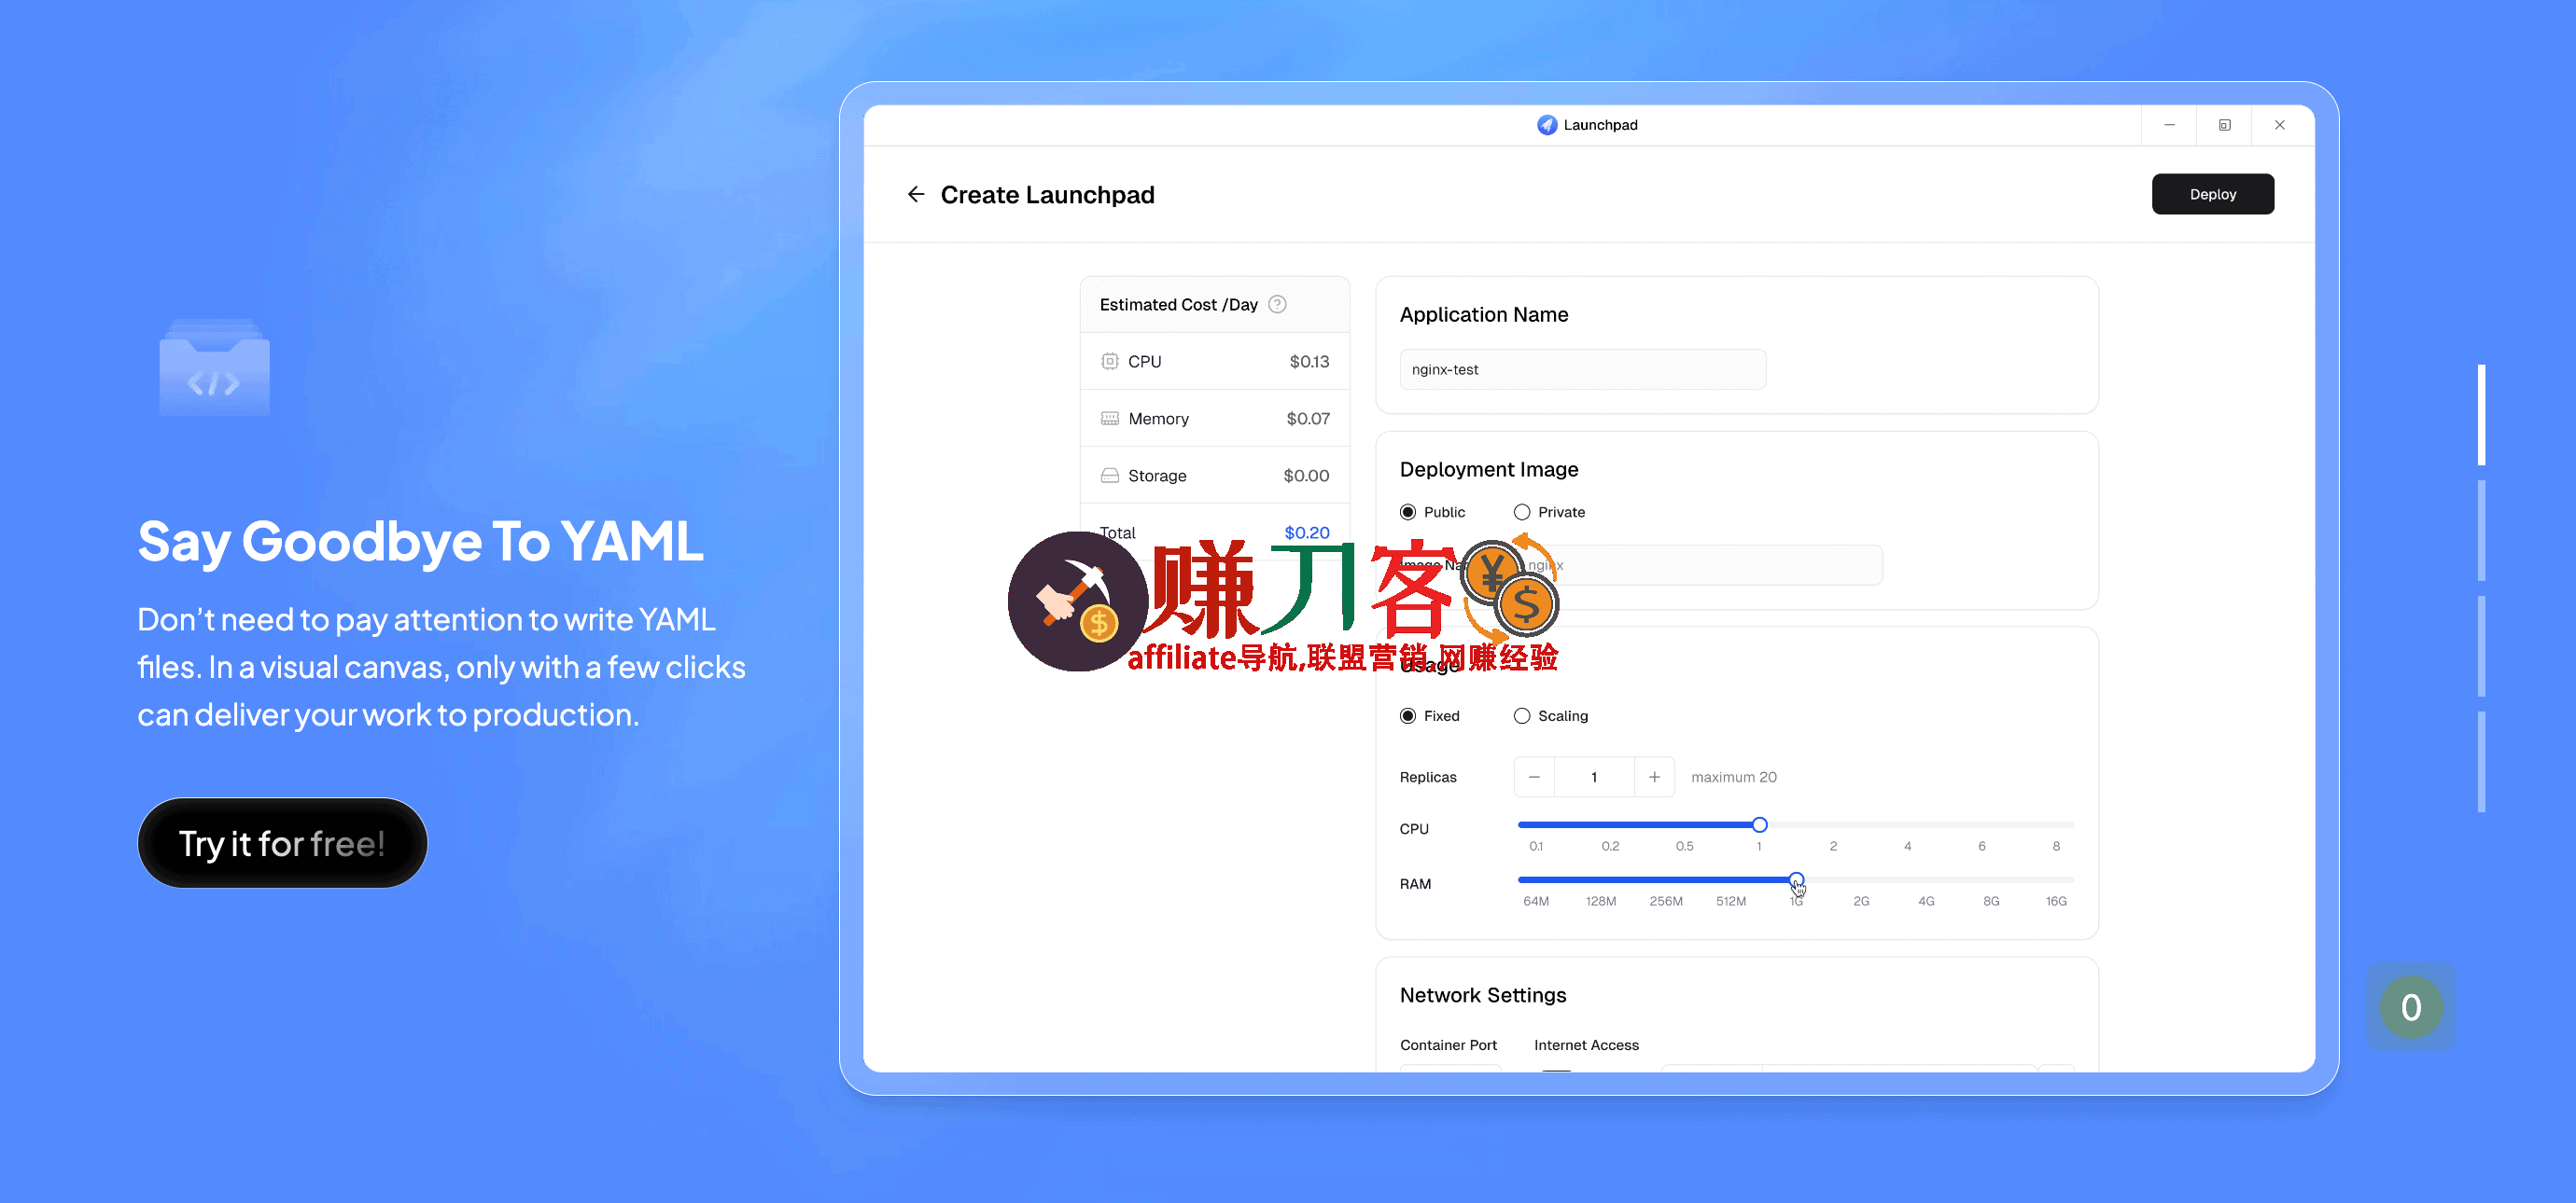This screenshot has height=1203, width=2576.
Task: Set RAM slider to 4G mark
Action: (1926, 880)
